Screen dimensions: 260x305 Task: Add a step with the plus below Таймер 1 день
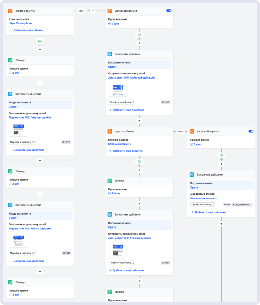pos(139,204)
